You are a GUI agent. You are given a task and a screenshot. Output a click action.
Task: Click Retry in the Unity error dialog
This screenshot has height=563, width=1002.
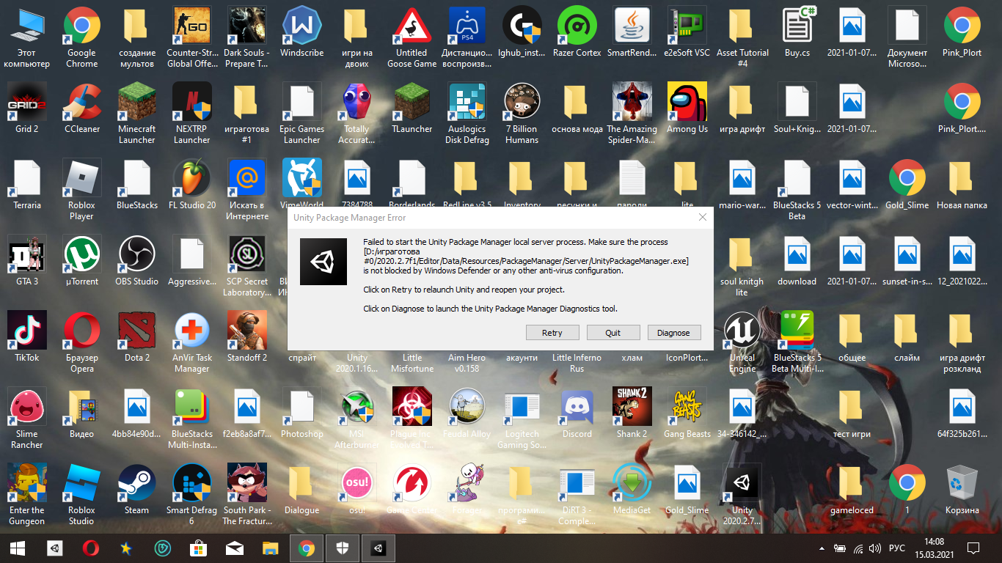[x=552, y=333]
